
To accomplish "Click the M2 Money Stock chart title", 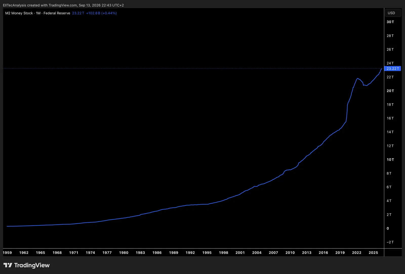I will pyautogui.click(x=19, y=13).
